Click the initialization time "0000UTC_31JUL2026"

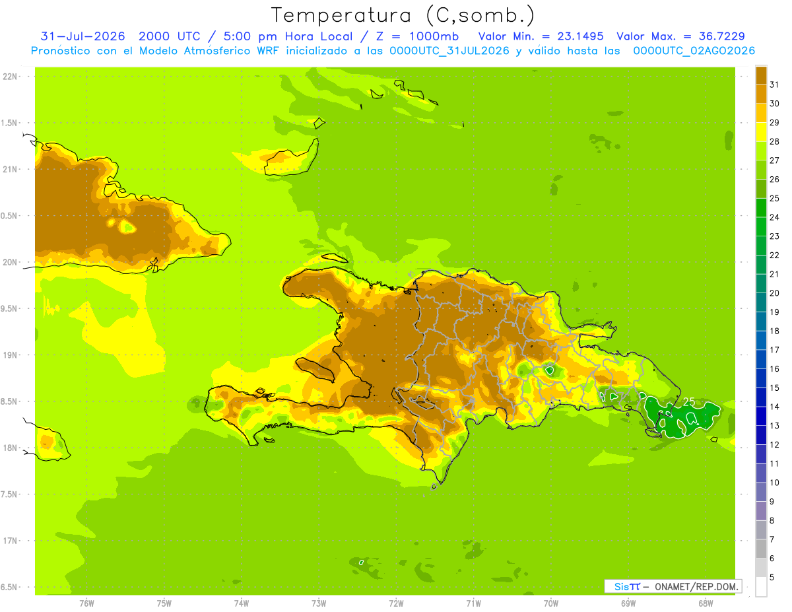(x=449, y=51)
